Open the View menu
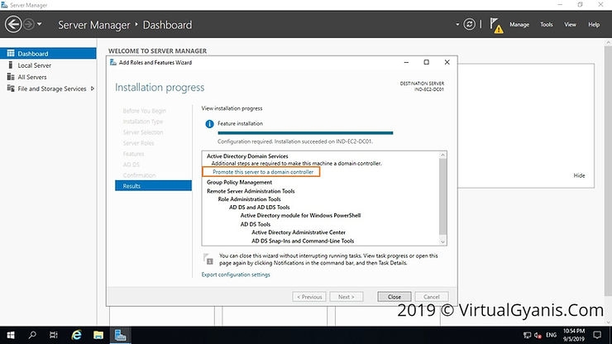The image size is (612, 344). click(570, 25)
